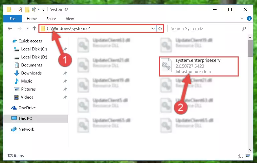Image resolution: width=257 pixels, height=163 pixels.
Task: Open the File menu
Action: click(x=12, y=19)
